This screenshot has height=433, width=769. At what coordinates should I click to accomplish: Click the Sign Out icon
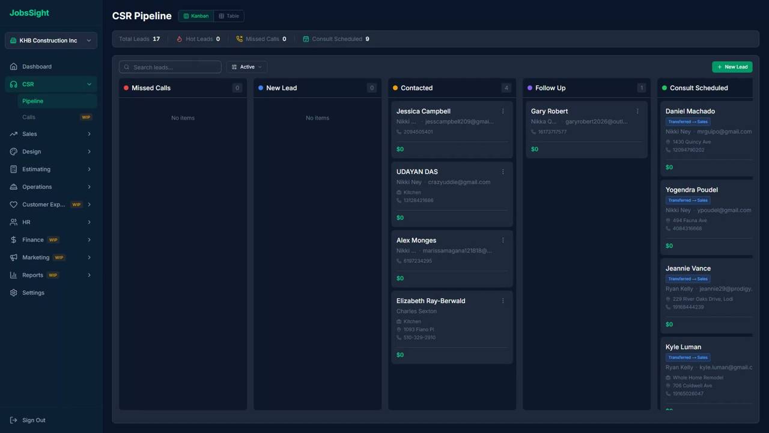coord(13,420)
